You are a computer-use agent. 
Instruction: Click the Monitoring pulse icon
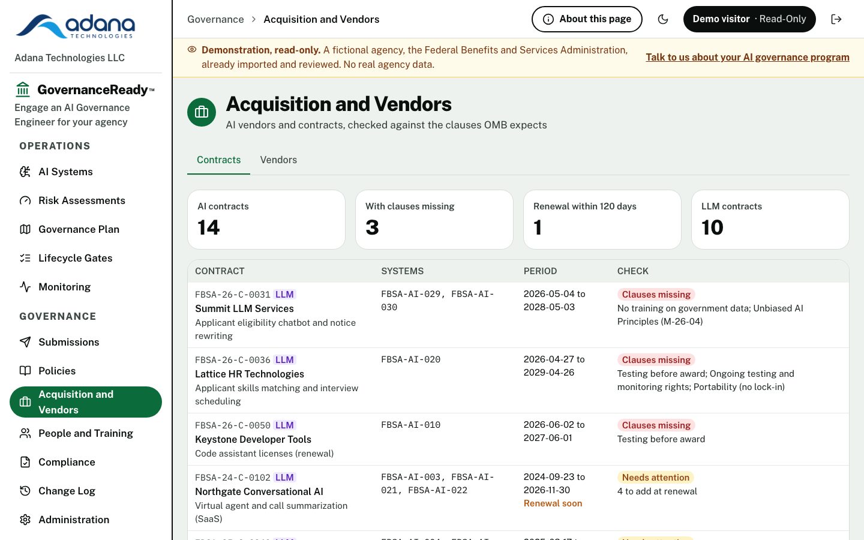pos(25,287)
